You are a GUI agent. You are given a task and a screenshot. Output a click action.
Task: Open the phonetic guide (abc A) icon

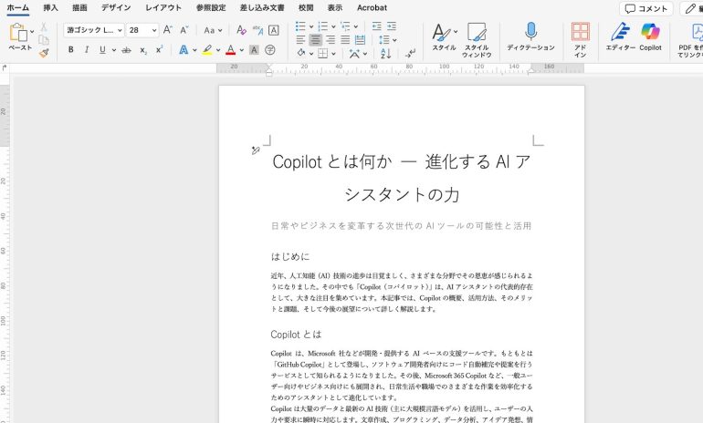[x=257, y=30]
